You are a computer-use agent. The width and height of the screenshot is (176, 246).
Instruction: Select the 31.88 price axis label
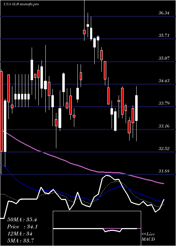pyautogui.click(x=164, y=171)
